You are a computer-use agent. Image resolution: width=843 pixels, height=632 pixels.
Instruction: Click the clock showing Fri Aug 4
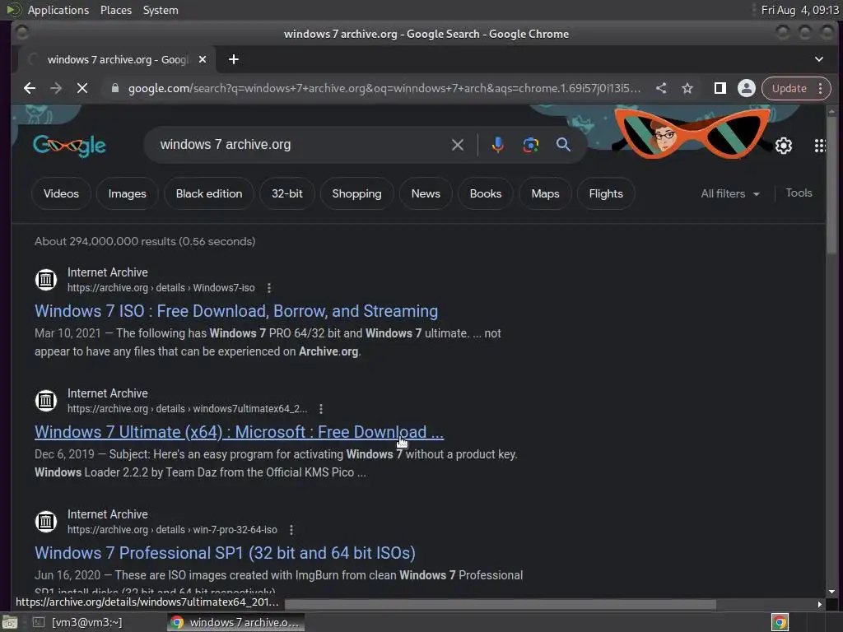pos(799,10)
